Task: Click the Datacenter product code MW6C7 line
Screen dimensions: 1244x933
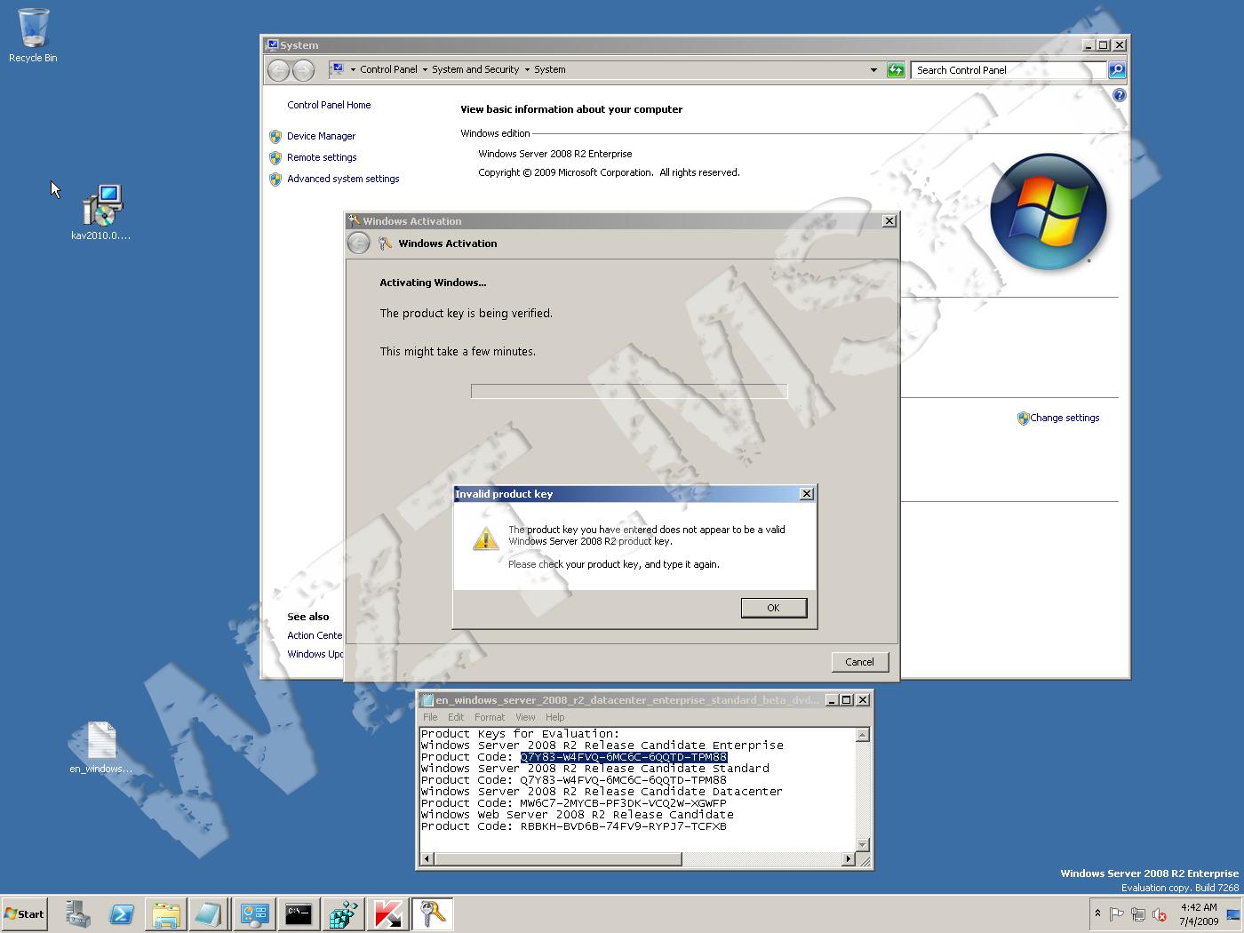Action: pos(574,803)
